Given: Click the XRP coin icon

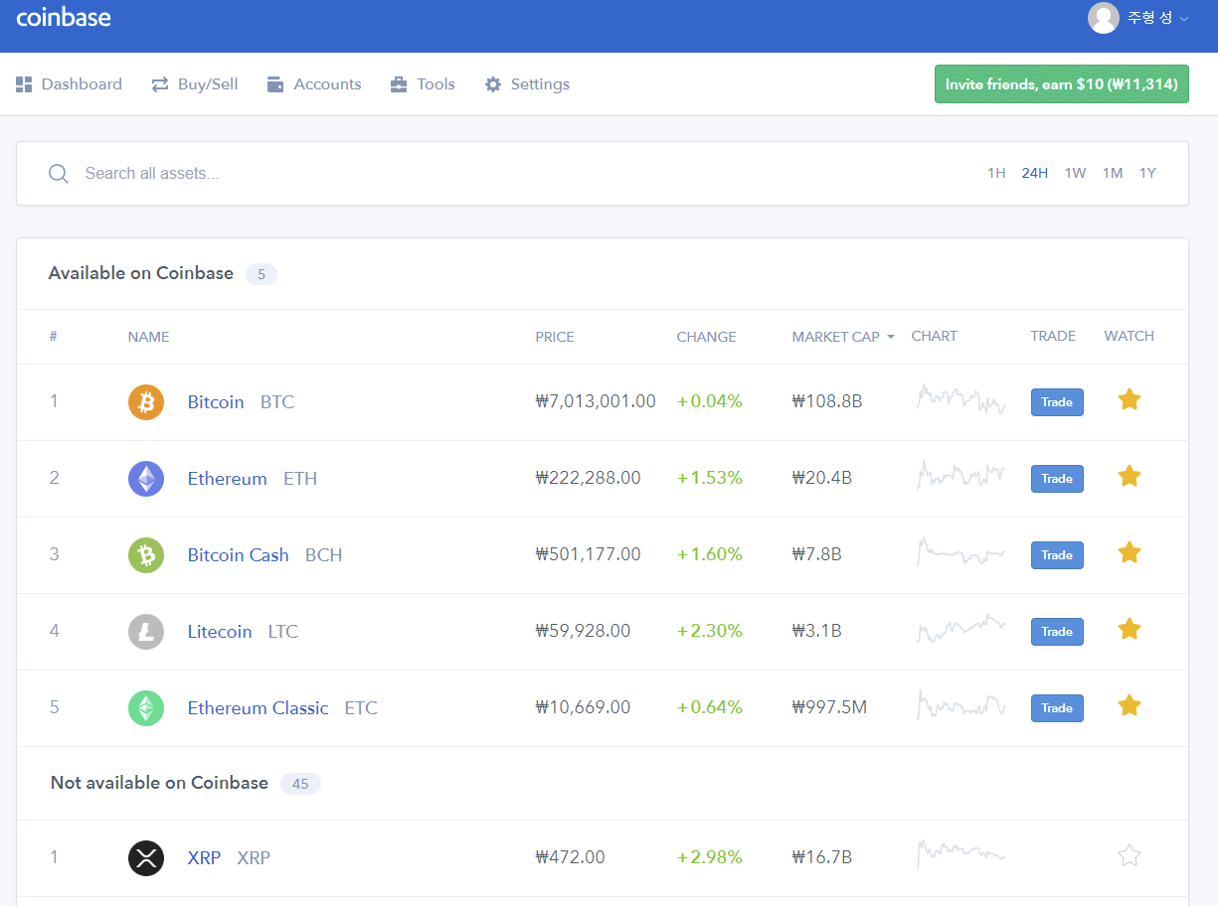Looking at the screenshot, I should 146,858.
